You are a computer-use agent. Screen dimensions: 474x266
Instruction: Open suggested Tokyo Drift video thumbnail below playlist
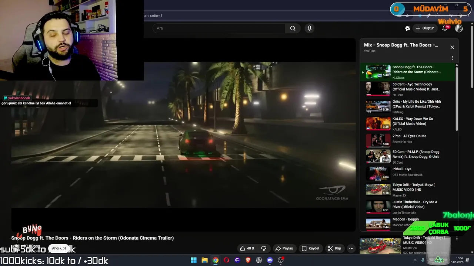(380, 246)
